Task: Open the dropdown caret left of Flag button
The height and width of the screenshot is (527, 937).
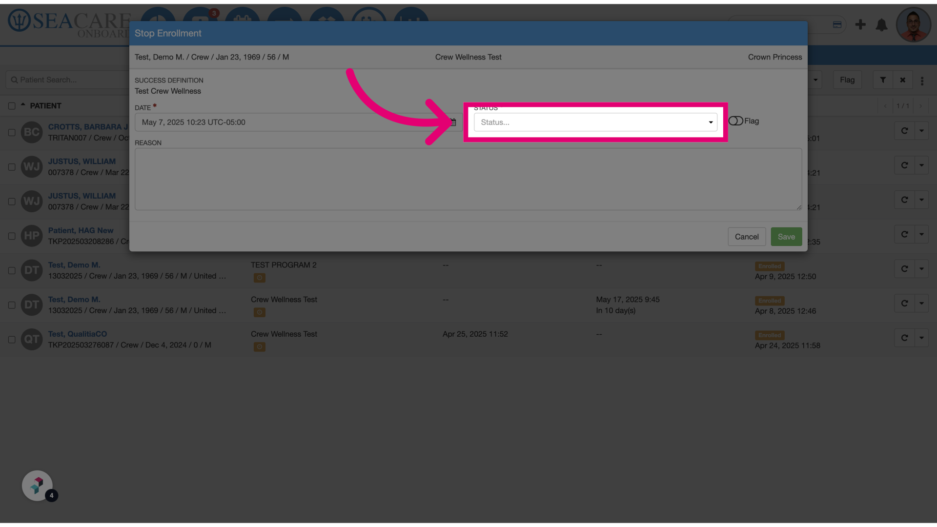Action: click(x=815, y=80)
